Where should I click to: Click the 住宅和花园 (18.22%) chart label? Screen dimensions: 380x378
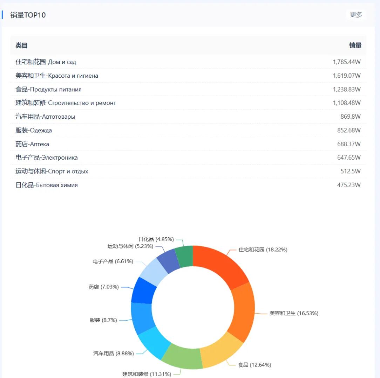click(263, 250)
